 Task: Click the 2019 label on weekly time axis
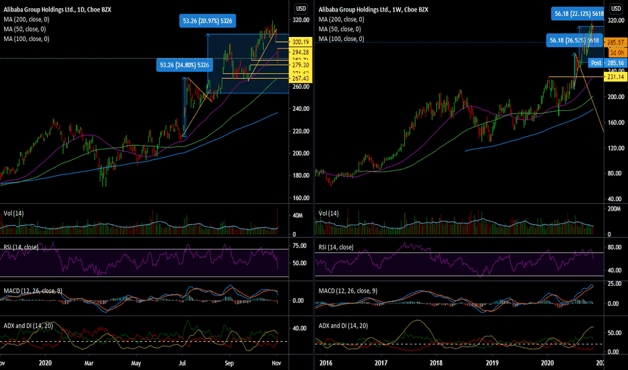[x=493, y=363]
